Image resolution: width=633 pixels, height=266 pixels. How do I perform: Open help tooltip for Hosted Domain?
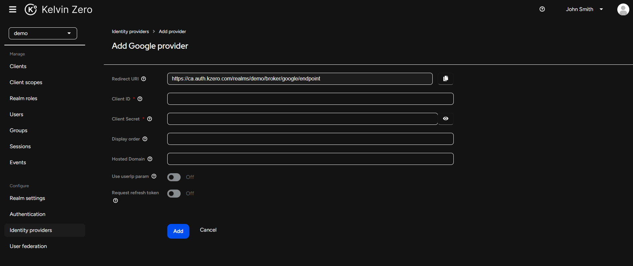click(150, 159)
